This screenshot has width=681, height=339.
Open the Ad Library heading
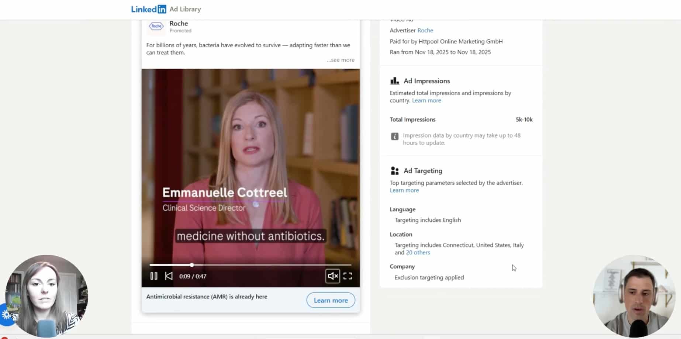[185, 9]
